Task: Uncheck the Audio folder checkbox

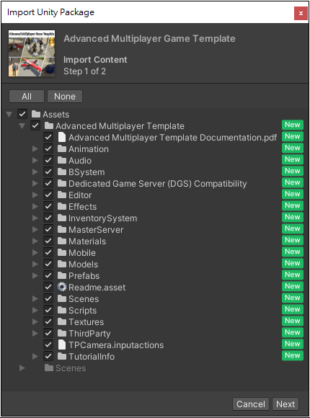Action: click(x=48, y=160)
